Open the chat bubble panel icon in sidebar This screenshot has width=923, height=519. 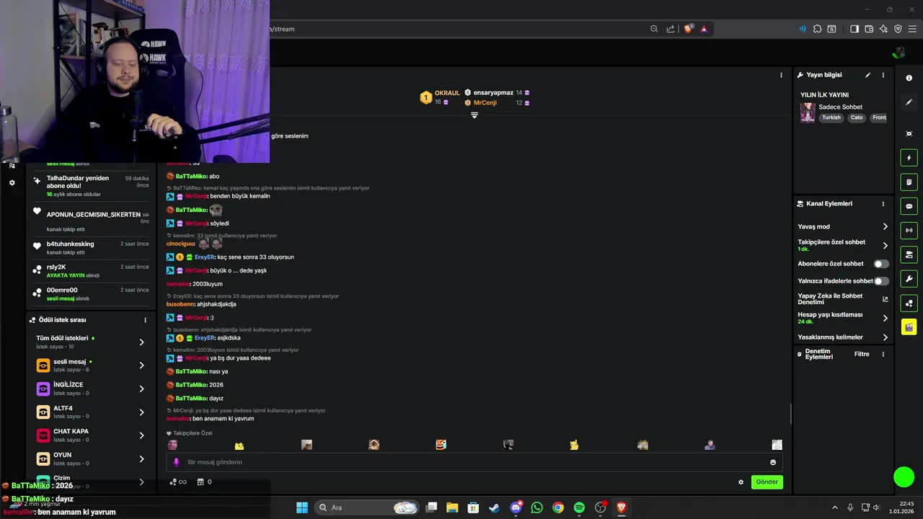click(909, 206)
